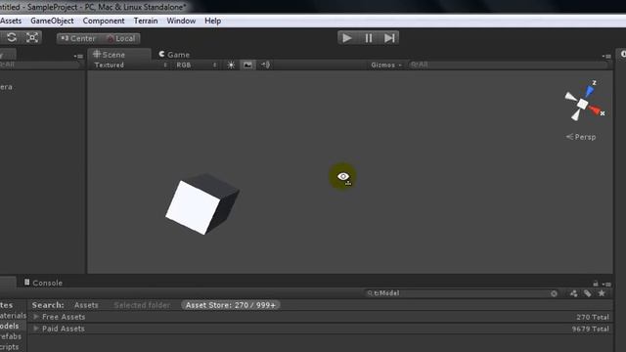Open the Console tab
The width and height of the screenshot is (626, 352).
[x=43, y=283]
